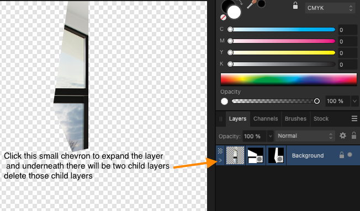The width and height of the screenshot is (360, 211).
Task: Switch to the Channels tab
Action: pos(266,118)
